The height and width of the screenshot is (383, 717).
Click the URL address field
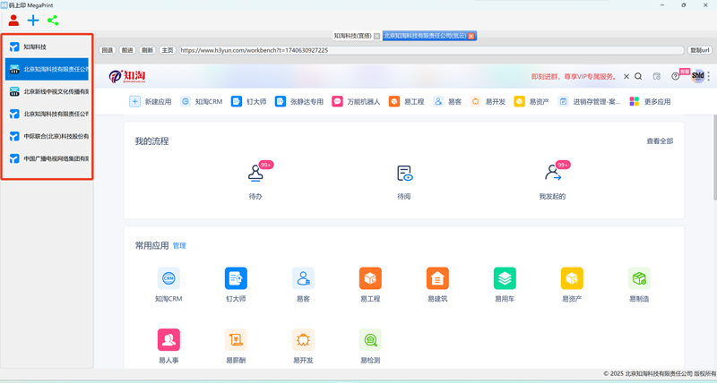(x=431, y=50)
